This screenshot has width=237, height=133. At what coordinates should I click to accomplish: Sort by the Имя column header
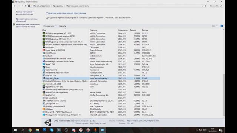click(65, 30)
